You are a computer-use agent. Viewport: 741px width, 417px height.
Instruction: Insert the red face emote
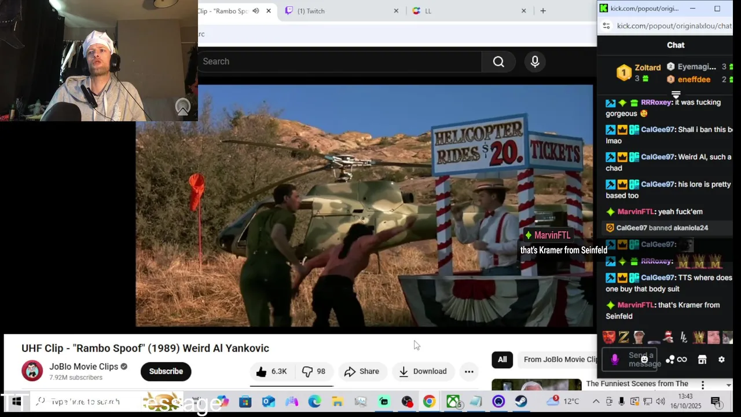click(x=609, y=337)
